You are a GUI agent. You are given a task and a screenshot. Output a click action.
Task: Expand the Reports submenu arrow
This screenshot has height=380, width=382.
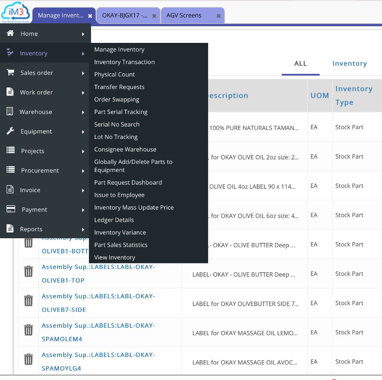(83, 230)
